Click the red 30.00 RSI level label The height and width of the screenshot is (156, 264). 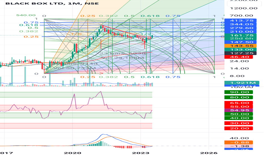[x=239, y=123]
